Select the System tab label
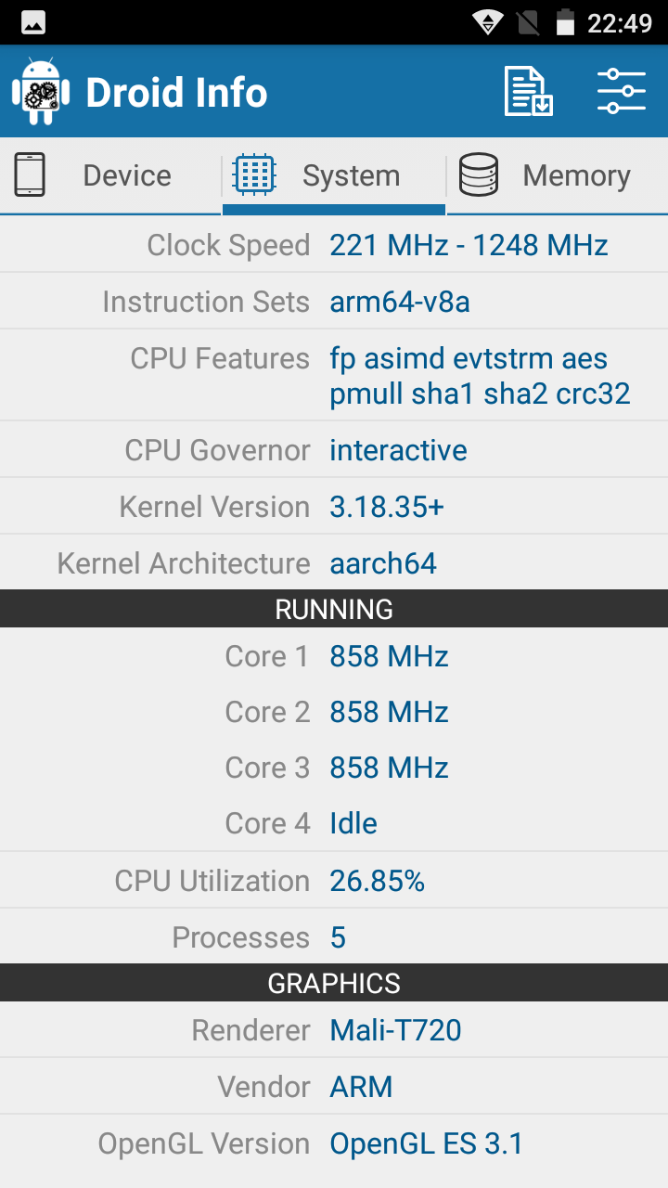The height and width of the screenshot is (1188, 668). (351, 175)
